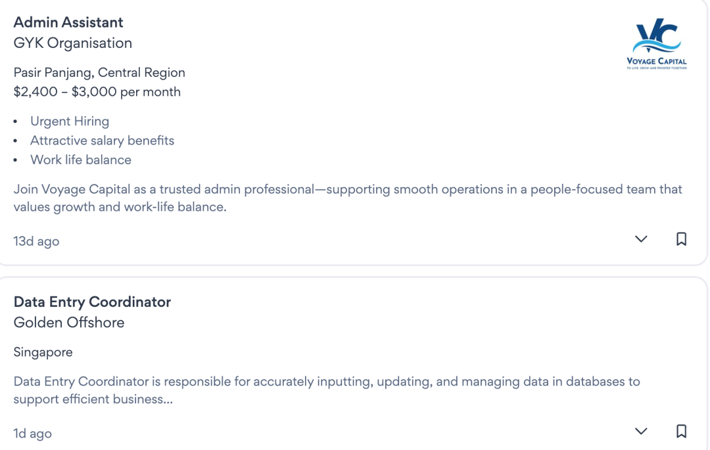Select the Pasir Panjang location link

pyautogui.click(x=53, y=73)
